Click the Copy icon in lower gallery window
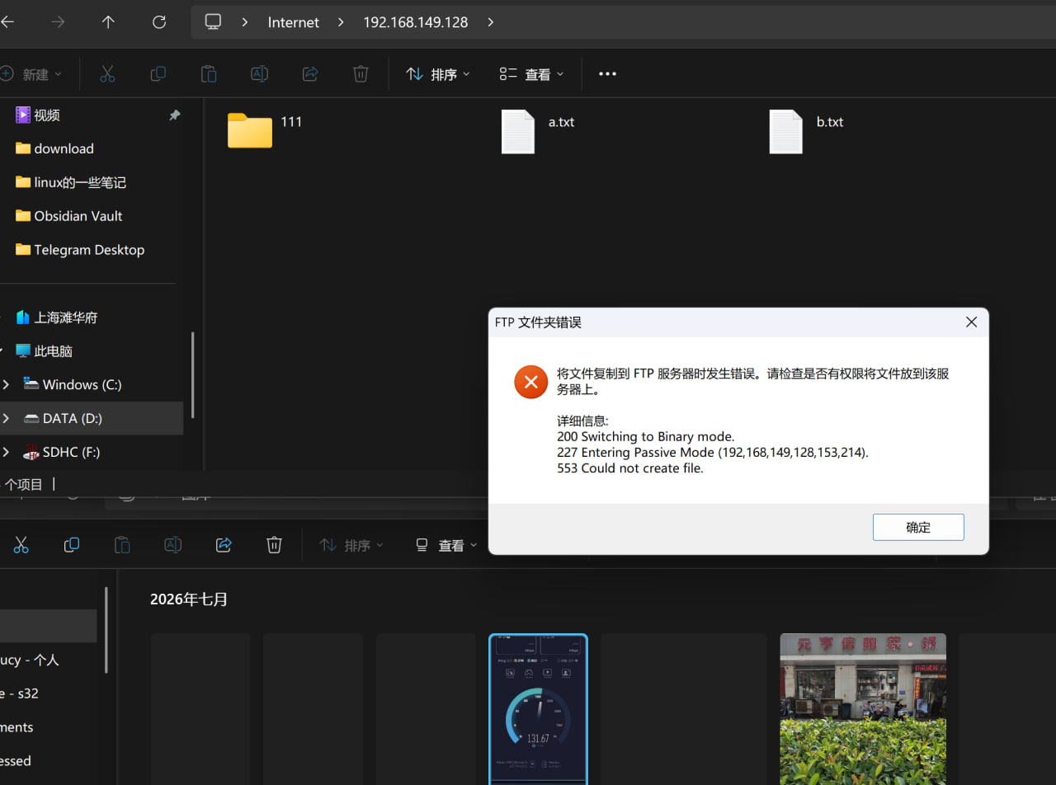 coord(72,544)
